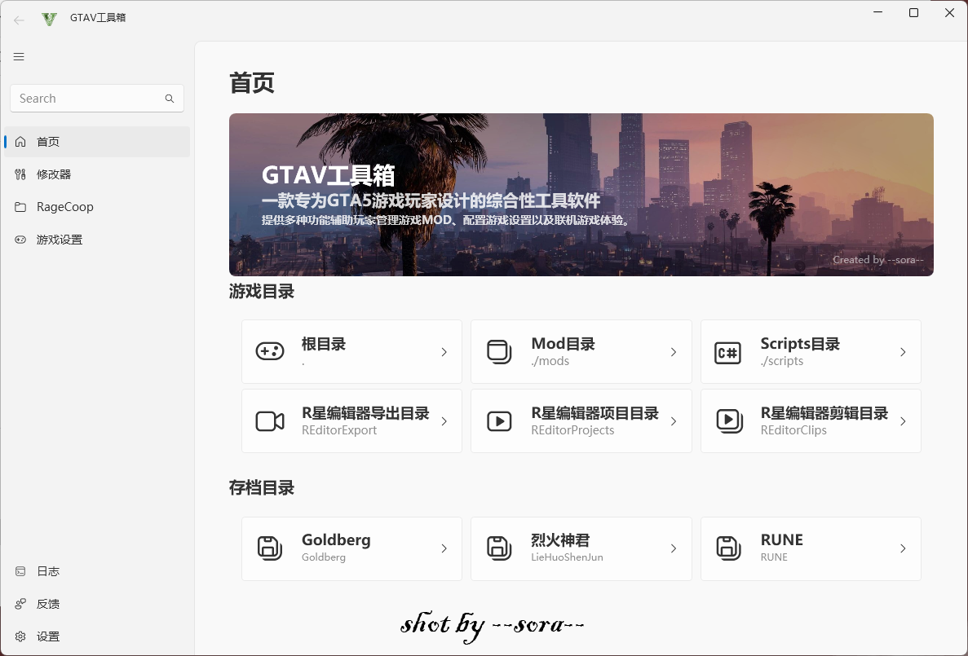This screenshot has width=968, height=656.
Task: Click the C# icon on Scripts目录 card
Action: (728, 352)
